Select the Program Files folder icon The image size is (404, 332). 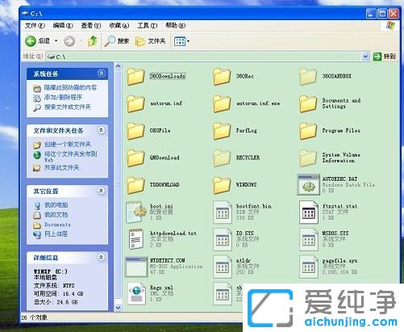click(x=308, y=131)
